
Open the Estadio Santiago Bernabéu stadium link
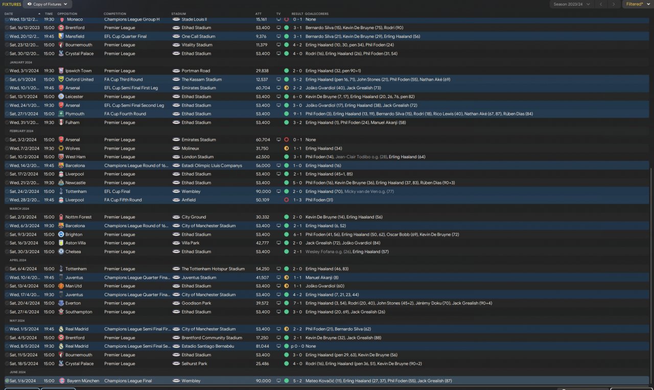coord(207,346)
